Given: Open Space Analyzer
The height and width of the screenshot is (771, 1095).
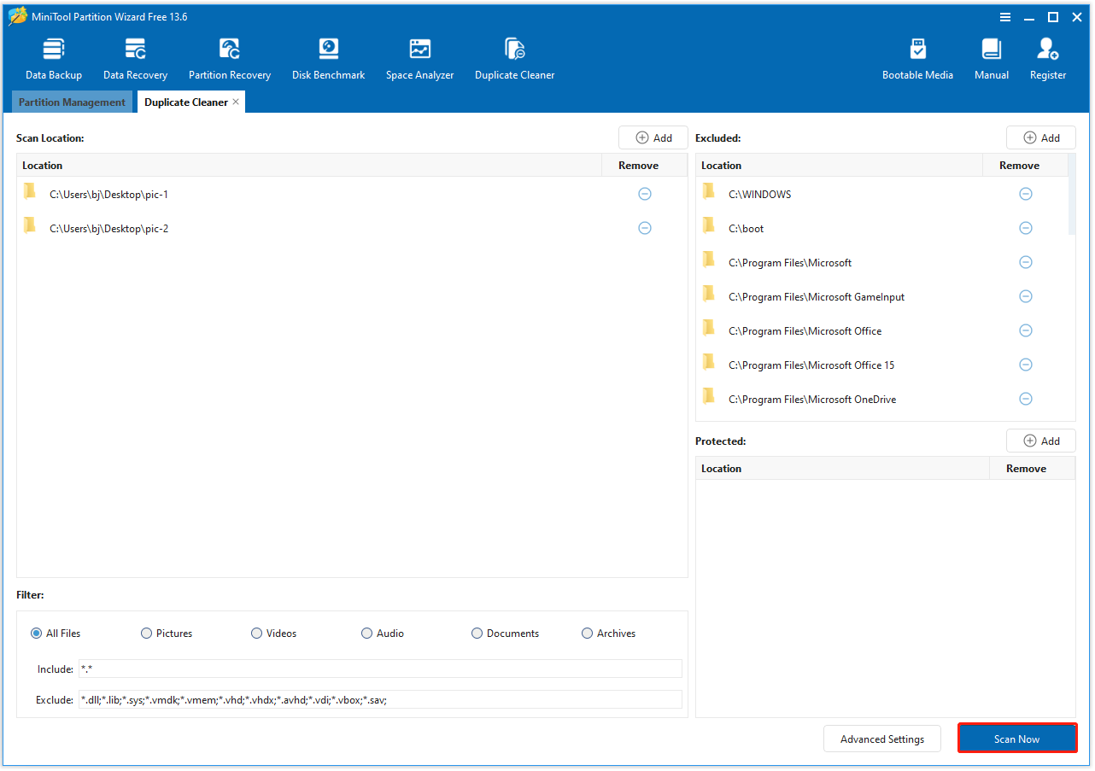Looking at the screenshot, I should (x=419, y=59).
